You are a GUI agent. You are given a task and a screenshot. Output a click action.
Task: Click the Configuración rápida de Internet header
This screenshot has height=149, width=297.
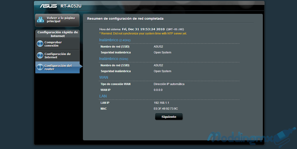[58, 34]
